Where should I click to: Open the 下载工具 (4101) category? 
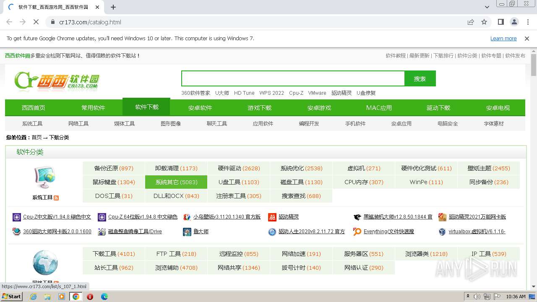(114, 254)
